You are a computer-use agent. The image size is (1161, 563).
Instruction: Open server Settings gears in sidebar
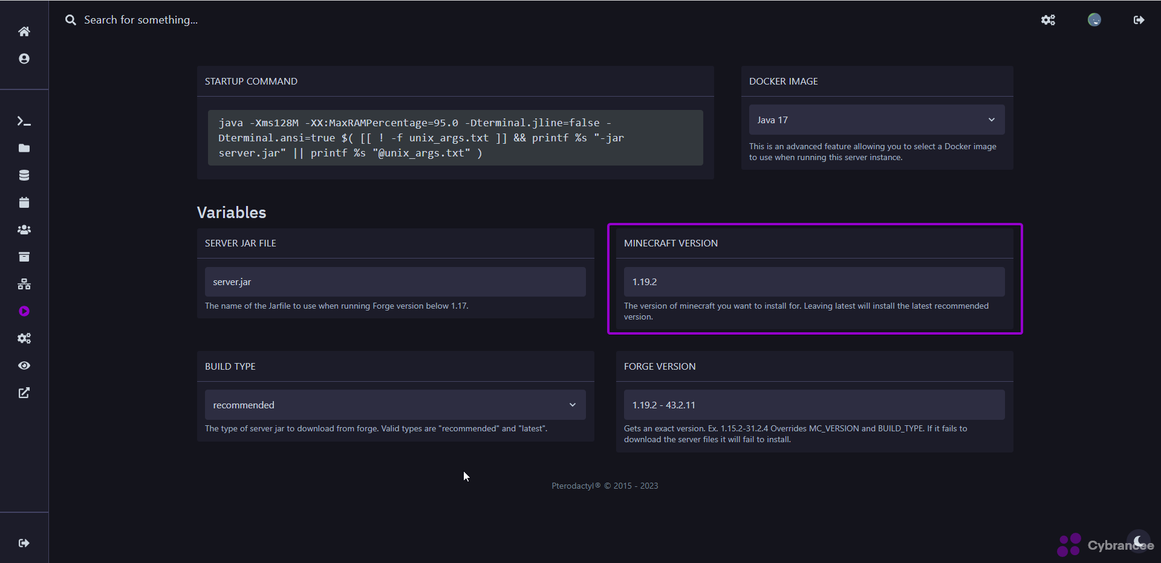click(x=24, y=339)
